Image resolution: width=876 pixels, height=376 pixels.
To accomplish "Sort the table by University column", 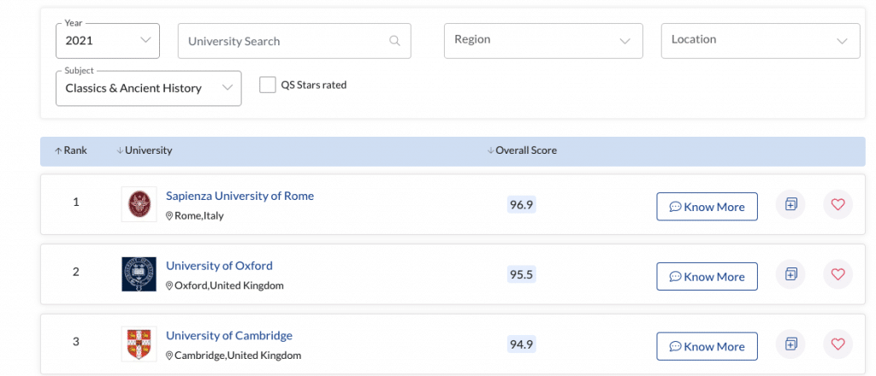I will pos(144,150).
